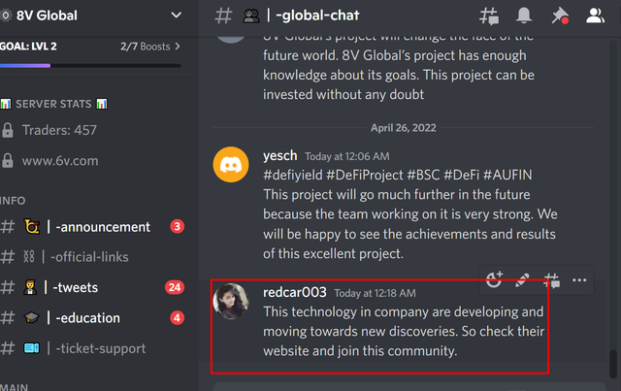Click the horn emoji in -announcement channel
The image size is (621, 391).
coord(32,227)
